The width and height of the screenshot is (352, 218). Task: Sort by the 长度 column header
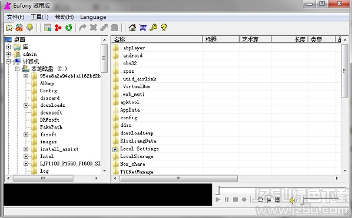tap(290, 39)
